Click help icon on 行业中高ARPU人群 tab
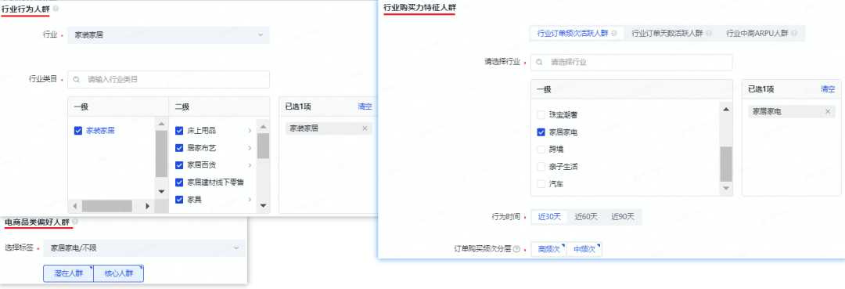Viewport: 845px width, 289px height. [x=794, y=34]
